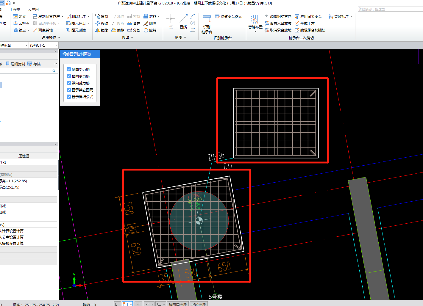Image resolution: width=423 pixels, height=306 pixels.
Task: Open the 对齐 dropdown arrow
Action: coord(159,17)
